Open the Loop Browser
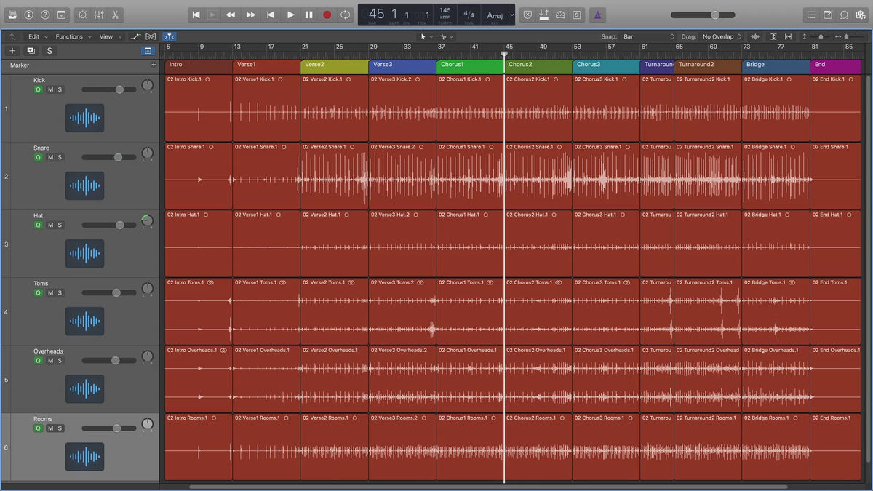The height and width of the screenshot is (491, 873). tap(844, 15)
